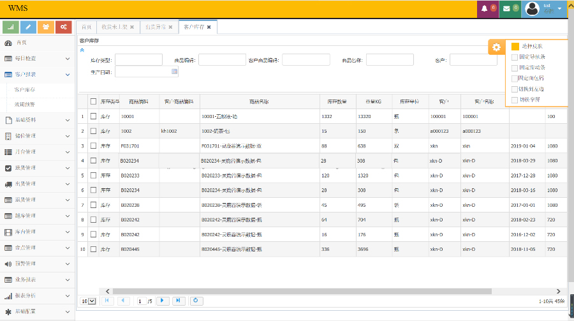
Task: Open the test user account dropdown arrow
Action: [559, 8]
